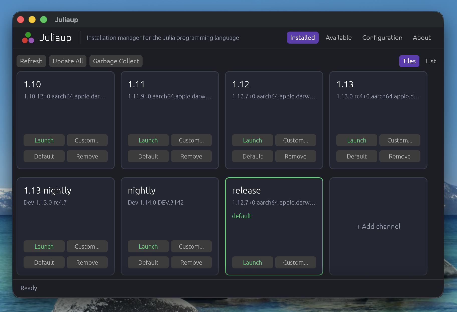Set 1.12 as Default
This screenshot has width=457, height=312.
point(253,156)
